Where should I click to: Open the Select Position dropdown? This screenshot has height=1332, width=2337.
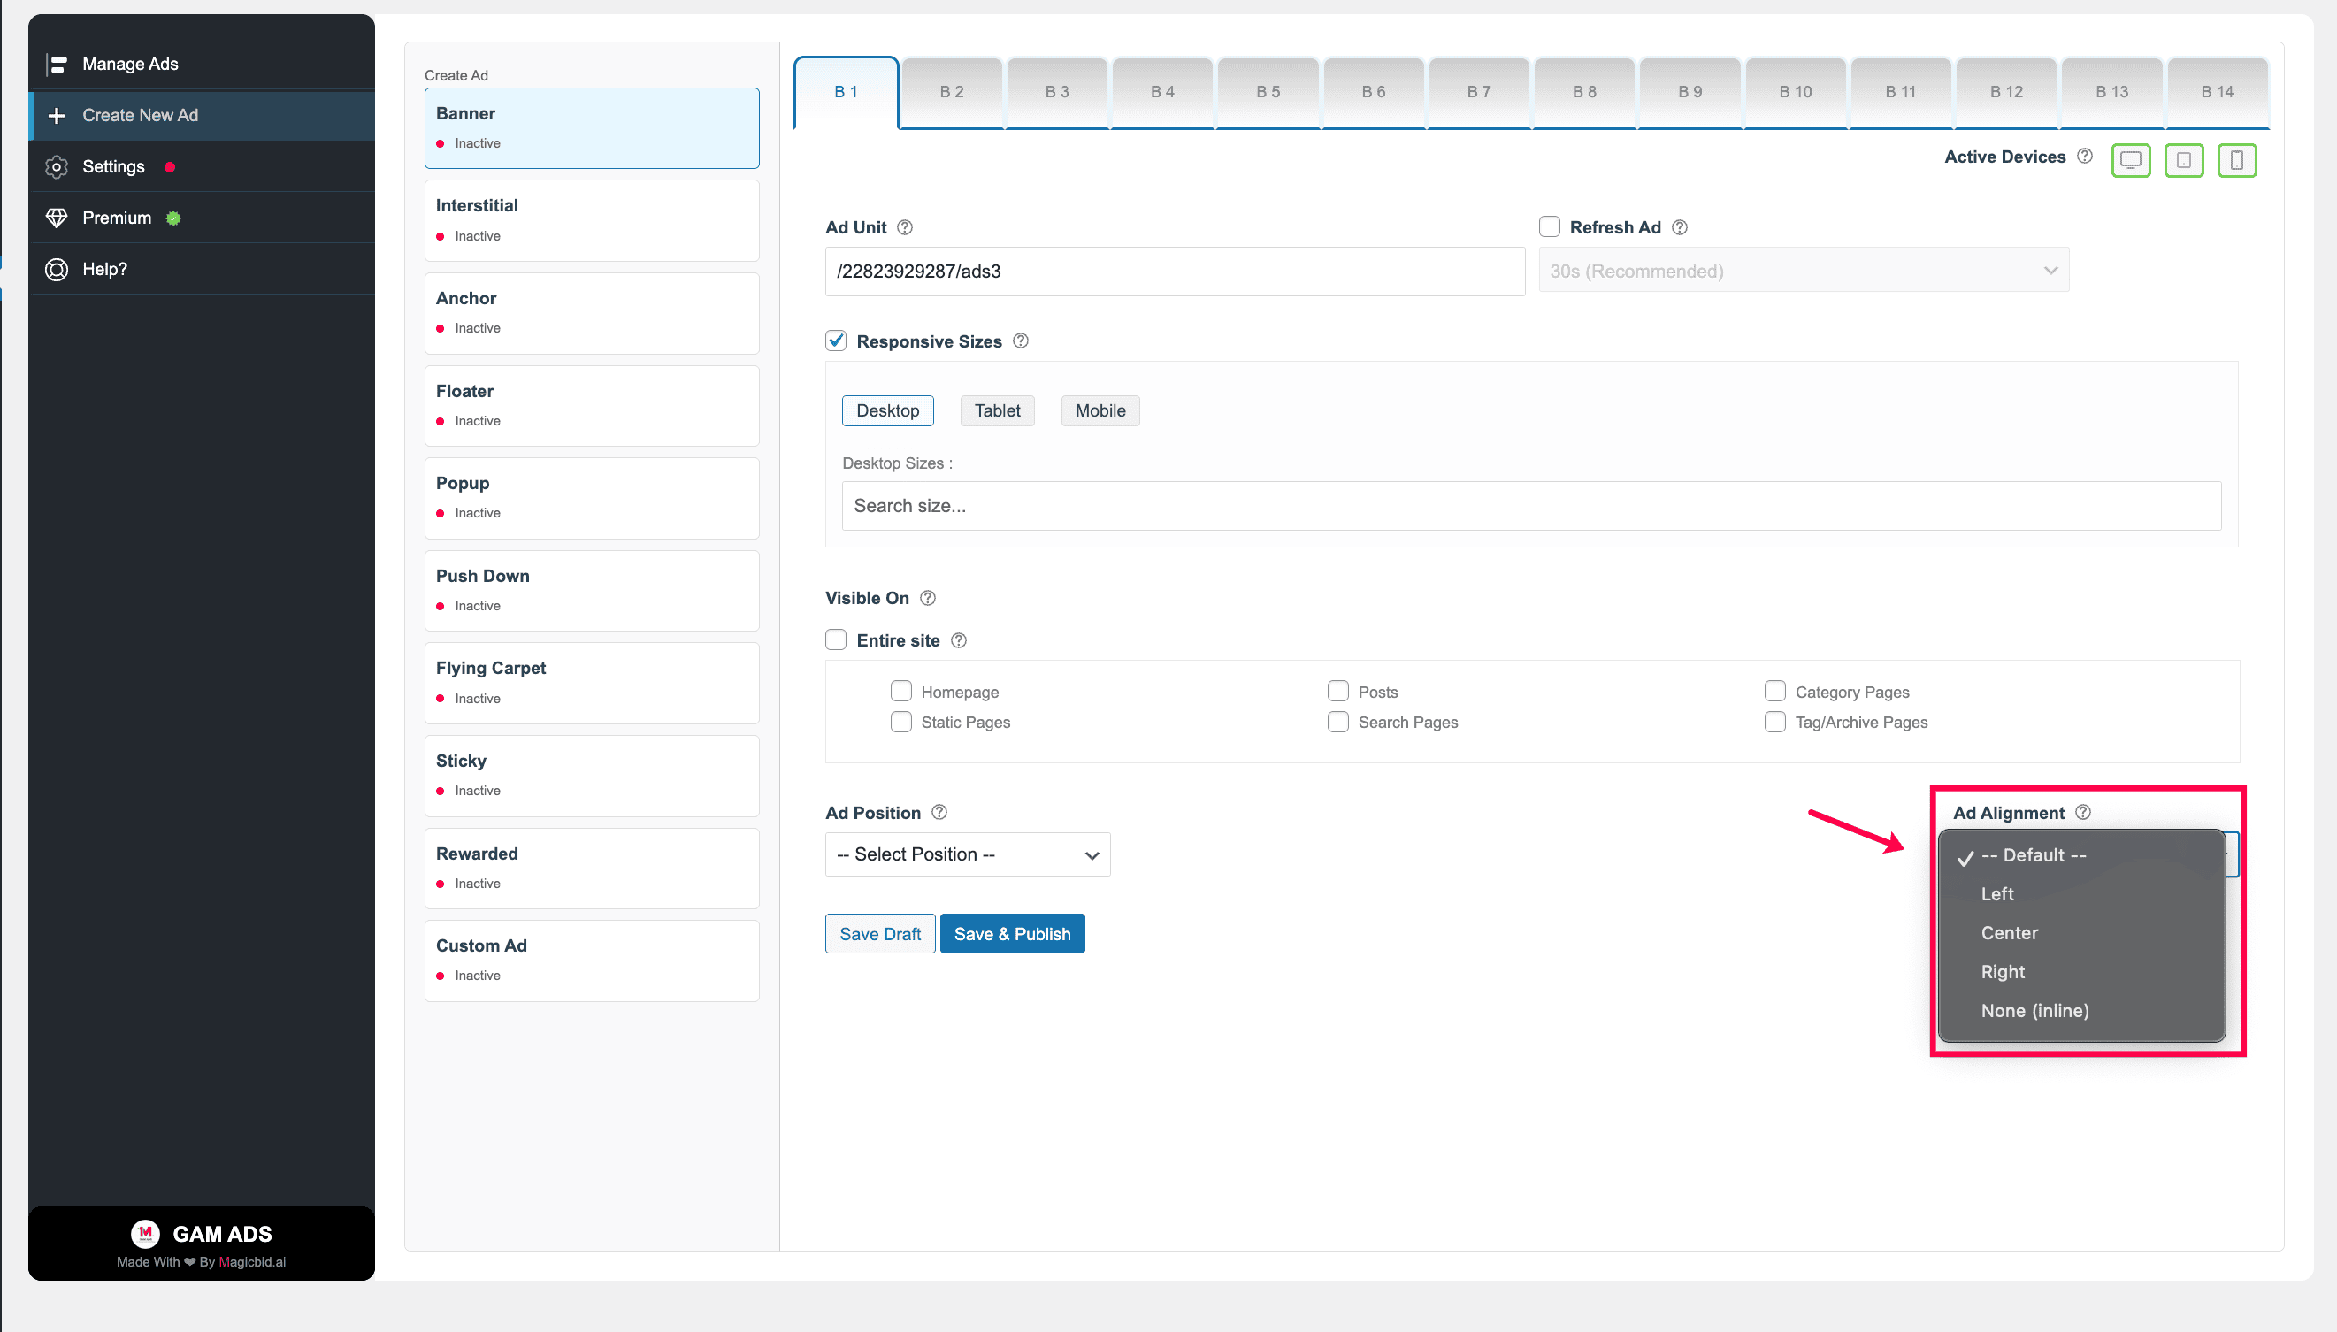pyautogui.click(x=968, y=854)
